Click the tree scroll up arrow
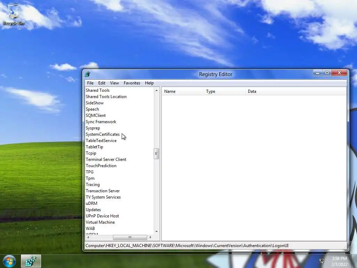 point(157,90)
